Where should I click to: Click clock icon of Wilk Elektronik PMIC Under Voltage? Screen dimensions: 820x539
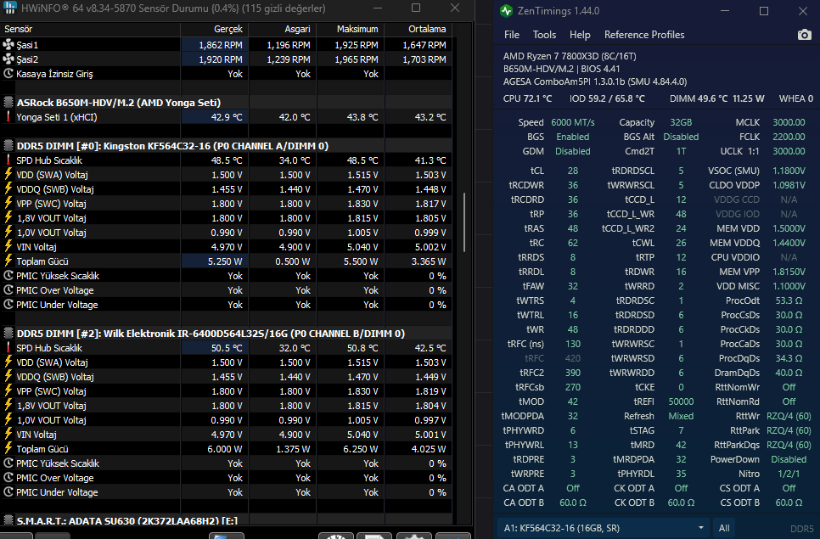click(8, 492)
